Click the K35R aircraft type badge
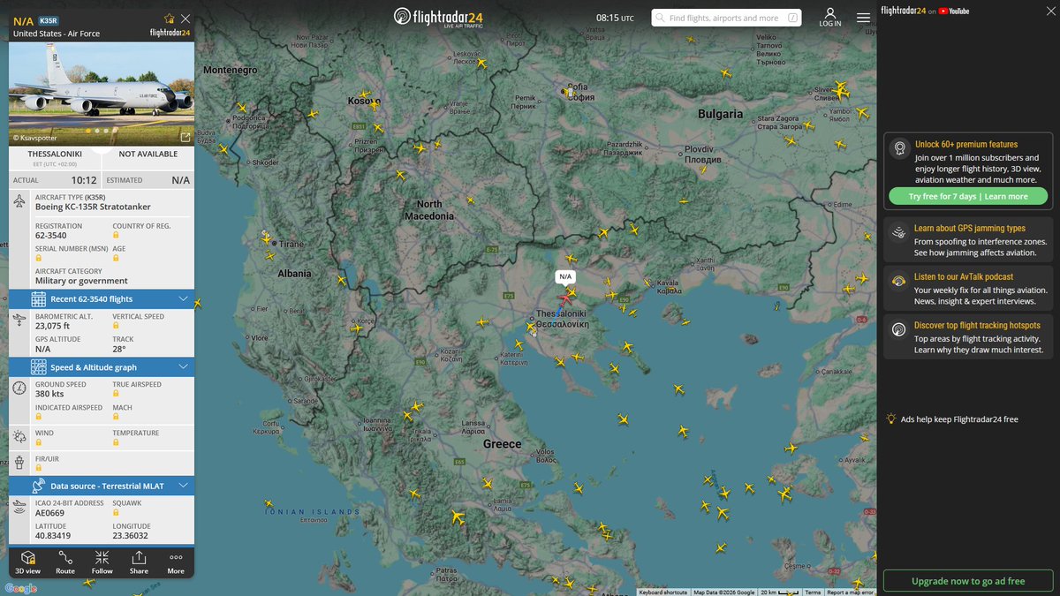This screenshot has width=1060, height=596. (48, 19)
